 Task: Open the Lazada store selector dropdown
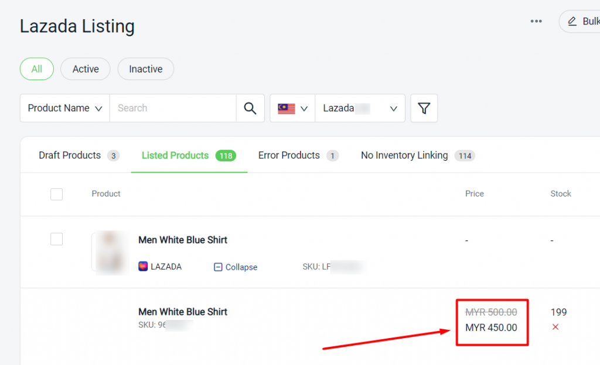pos(360,108)
